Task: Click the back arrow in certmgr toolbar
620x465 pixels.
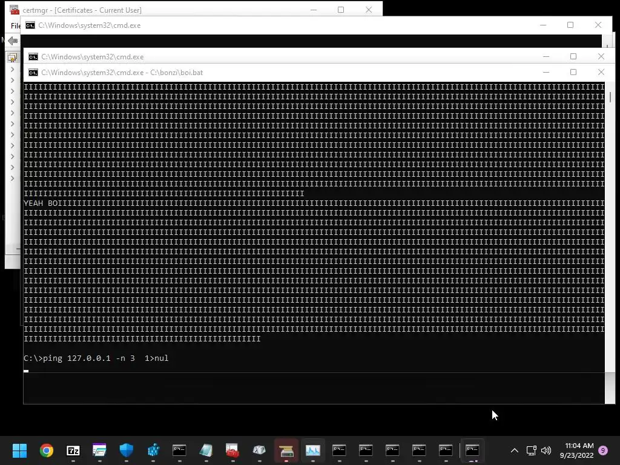Action: [13, 41]
